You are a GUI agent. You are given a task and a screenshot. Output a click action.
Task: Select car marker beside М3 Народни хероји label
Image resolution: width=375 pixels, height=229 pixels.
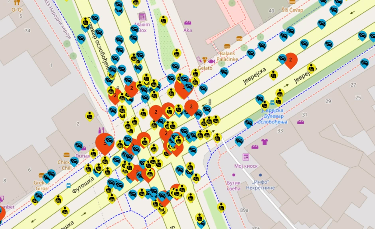tap(81, 39)
